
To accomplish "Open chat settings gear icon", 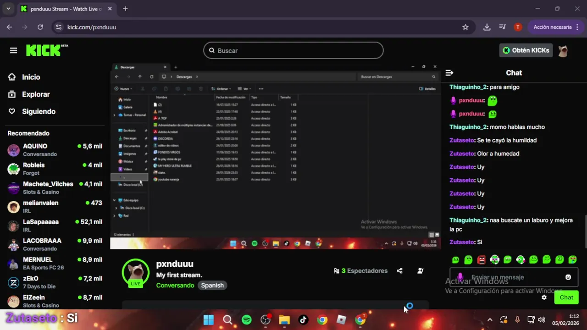I will [x=544, y=297].
